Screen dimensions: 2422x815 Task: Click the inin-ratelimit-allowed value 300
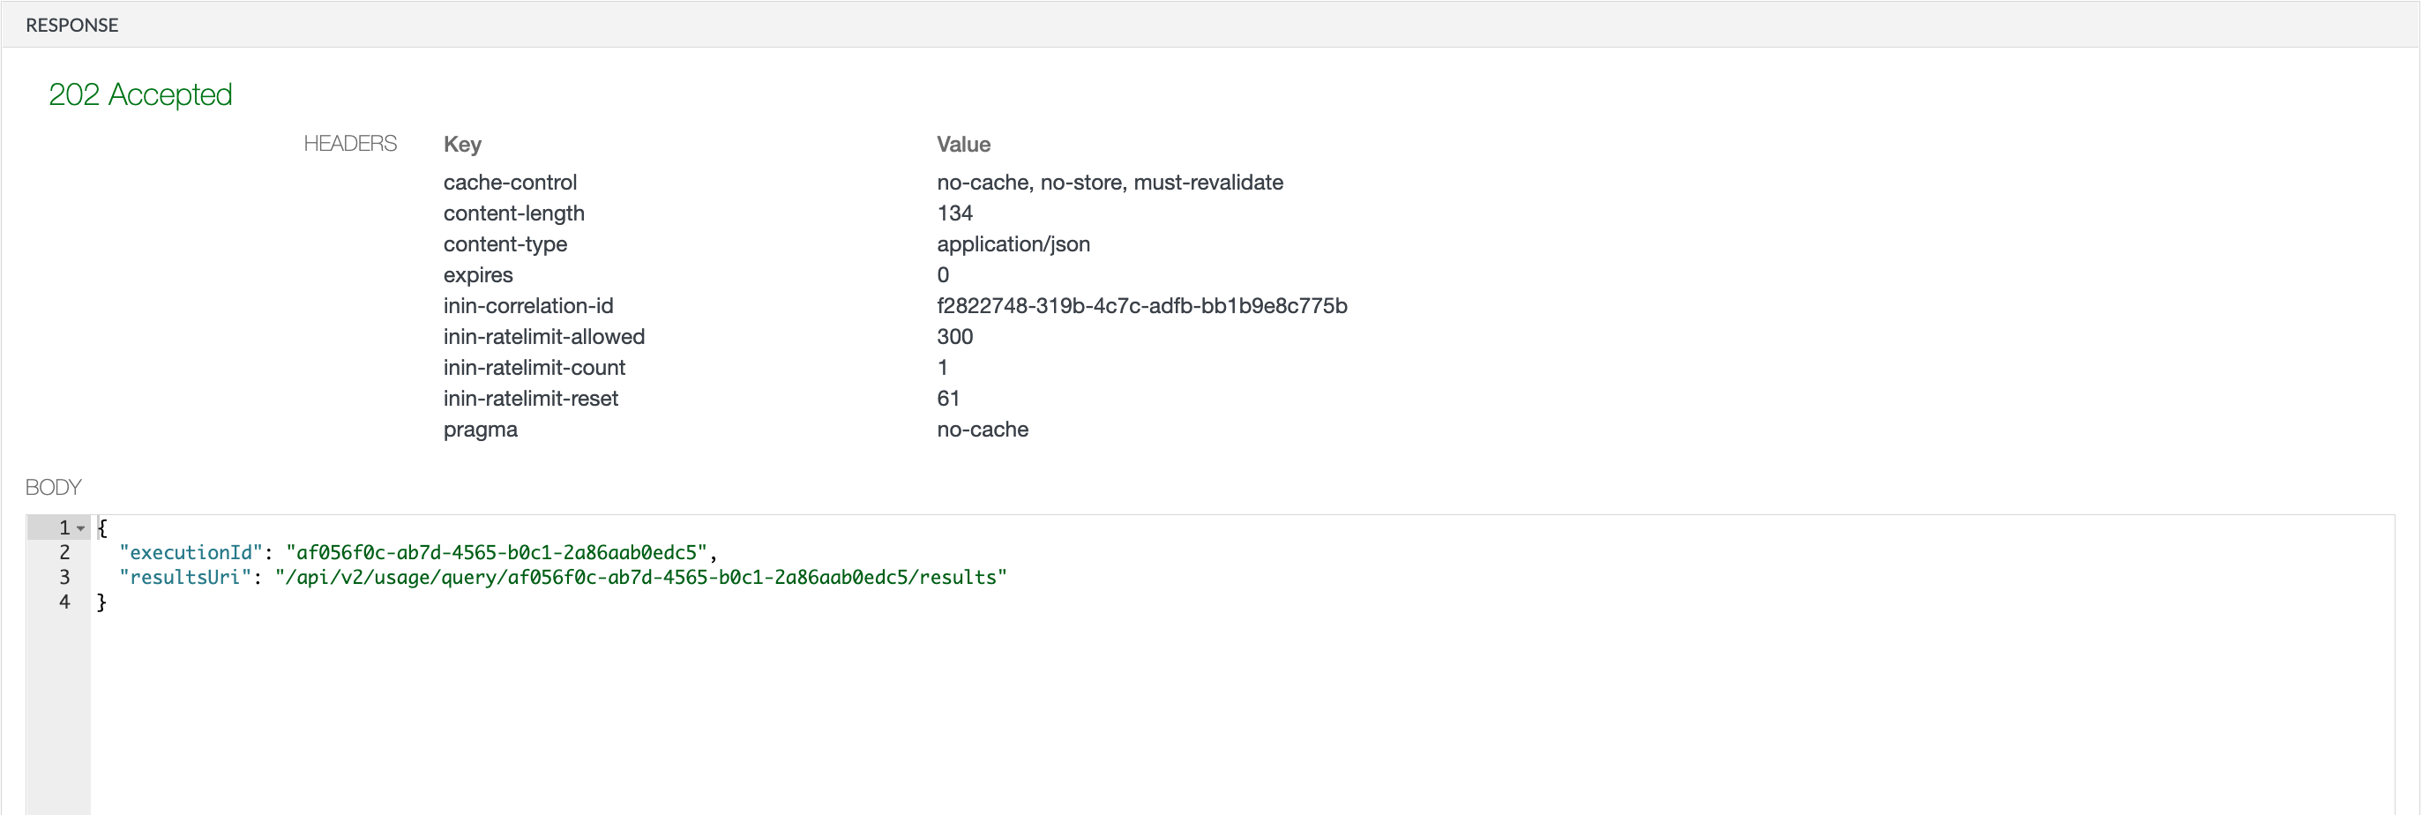point(954,337)
